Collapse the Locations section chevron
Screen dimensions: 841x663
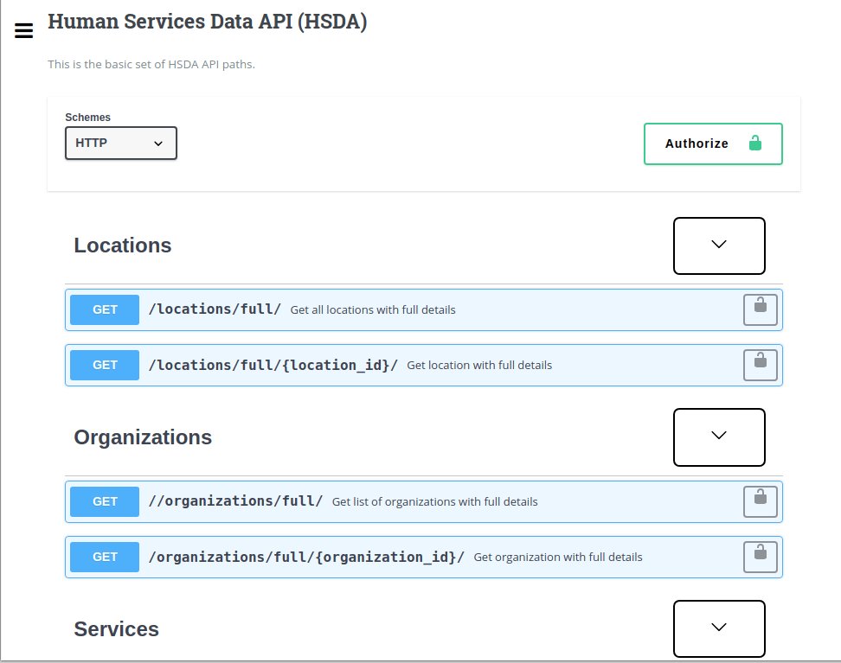pos(719,245)
